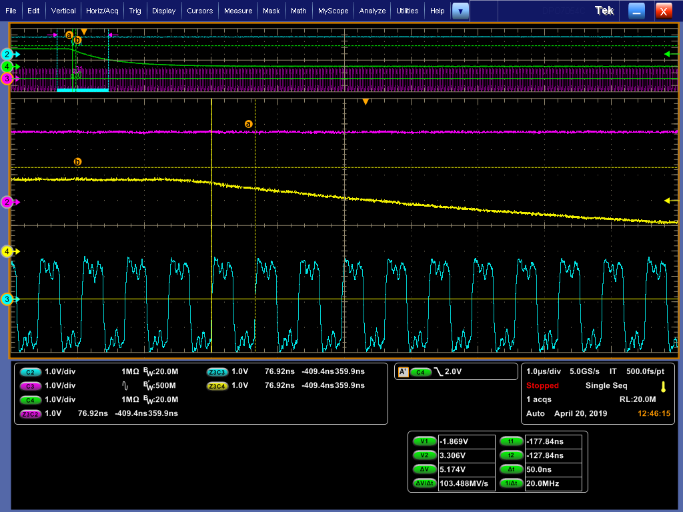
Task: Click the cyan Z3C3 zoom badge
Action: click(x=217, y=372)
